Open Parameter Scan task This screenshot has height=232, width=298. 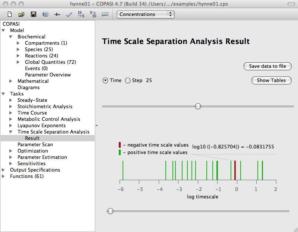point(35,145)
